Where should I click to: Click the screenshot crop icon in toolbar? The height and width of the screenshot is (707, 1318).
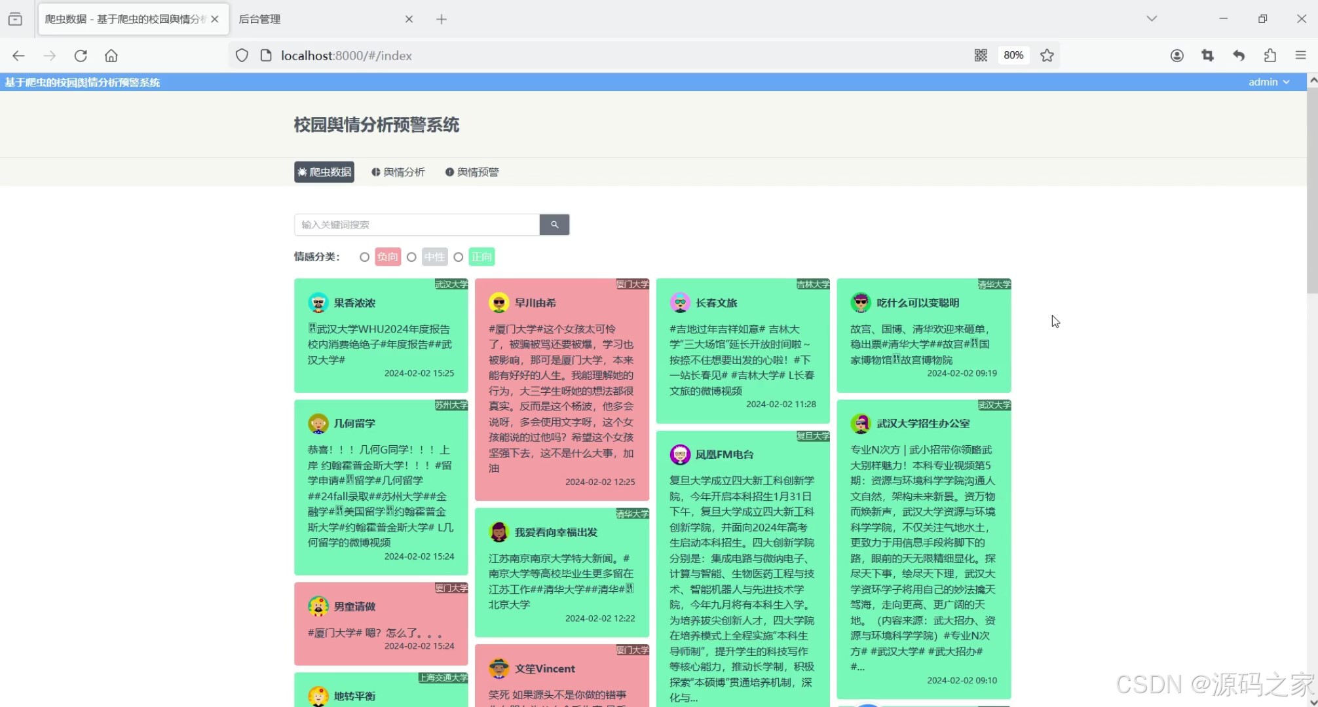[1207, 56]
